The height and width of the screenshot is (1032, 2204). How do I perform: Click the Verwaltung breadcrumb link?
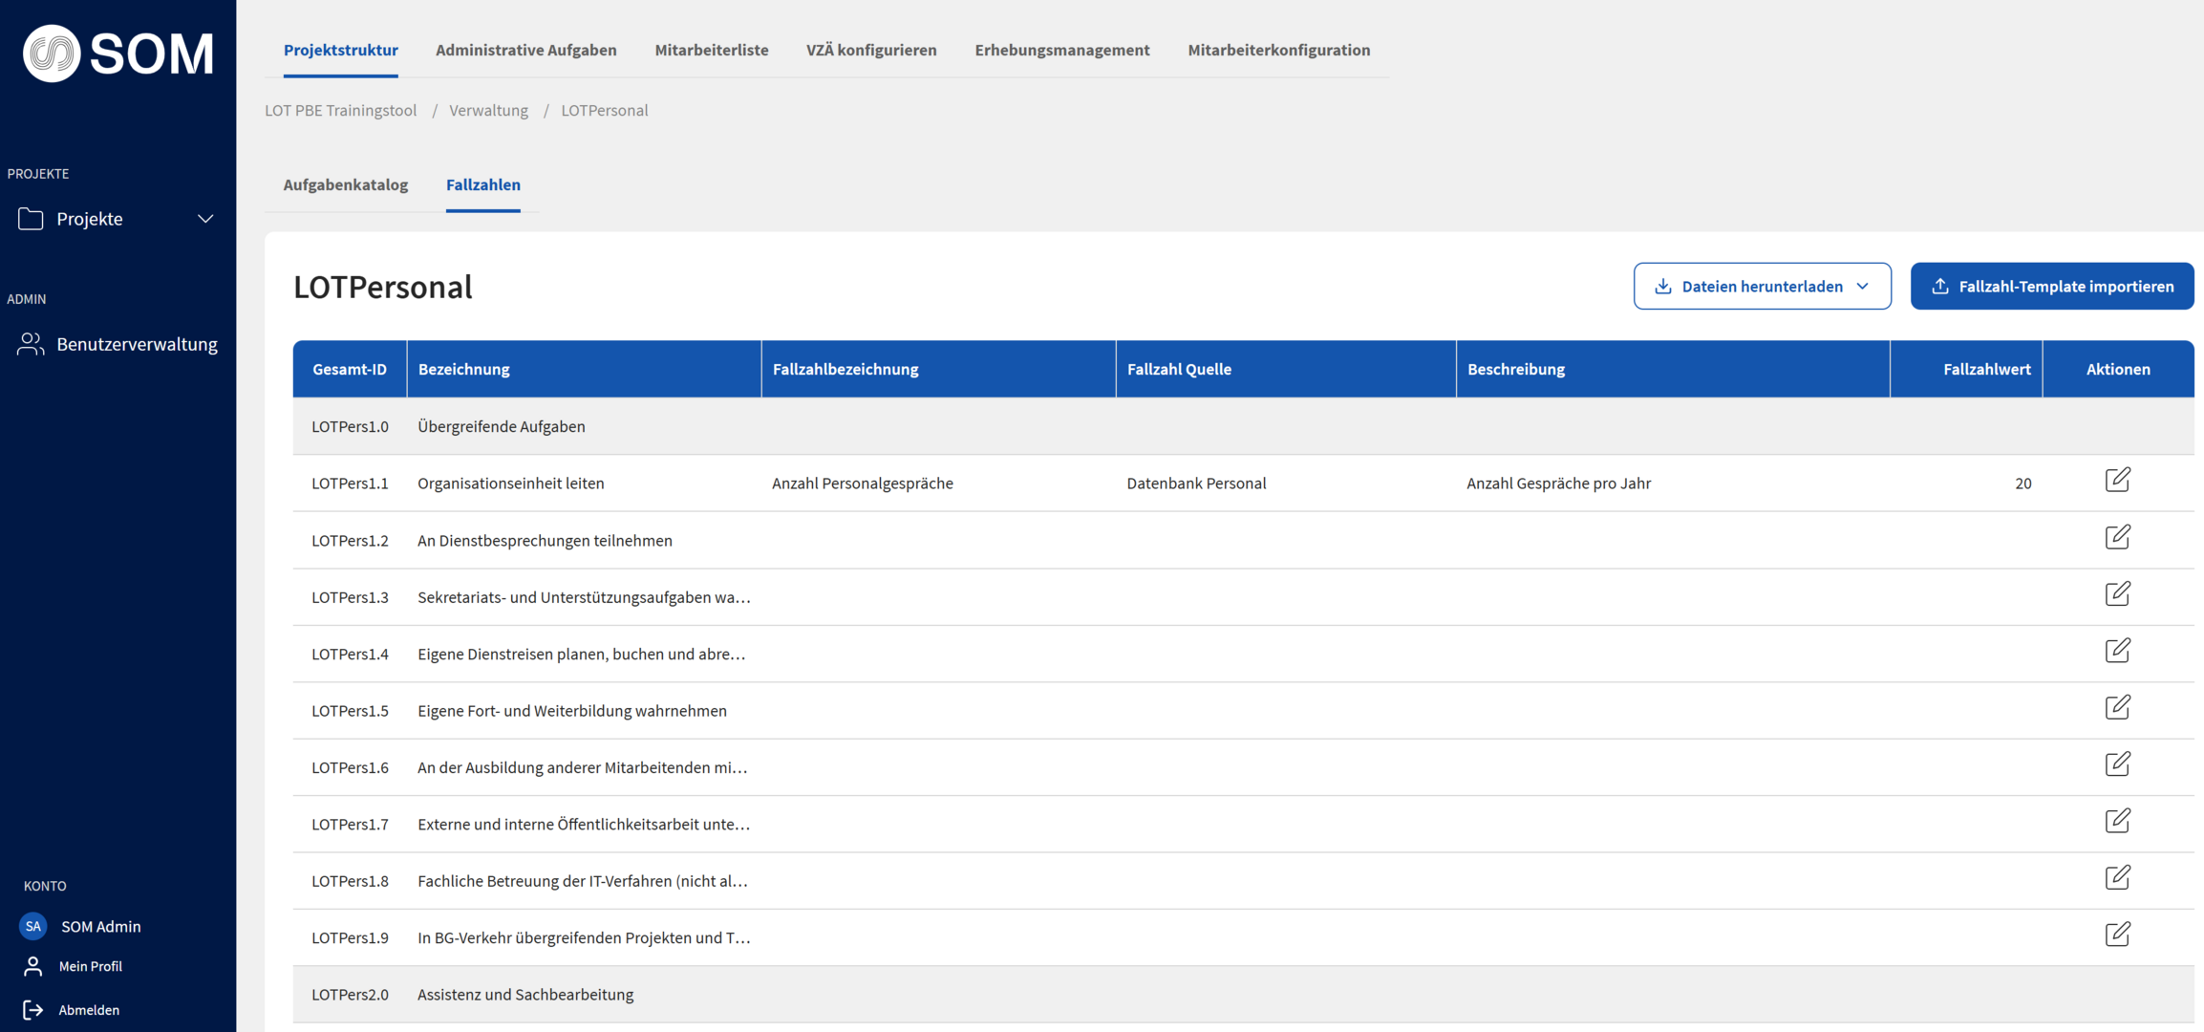pos(488,111)
